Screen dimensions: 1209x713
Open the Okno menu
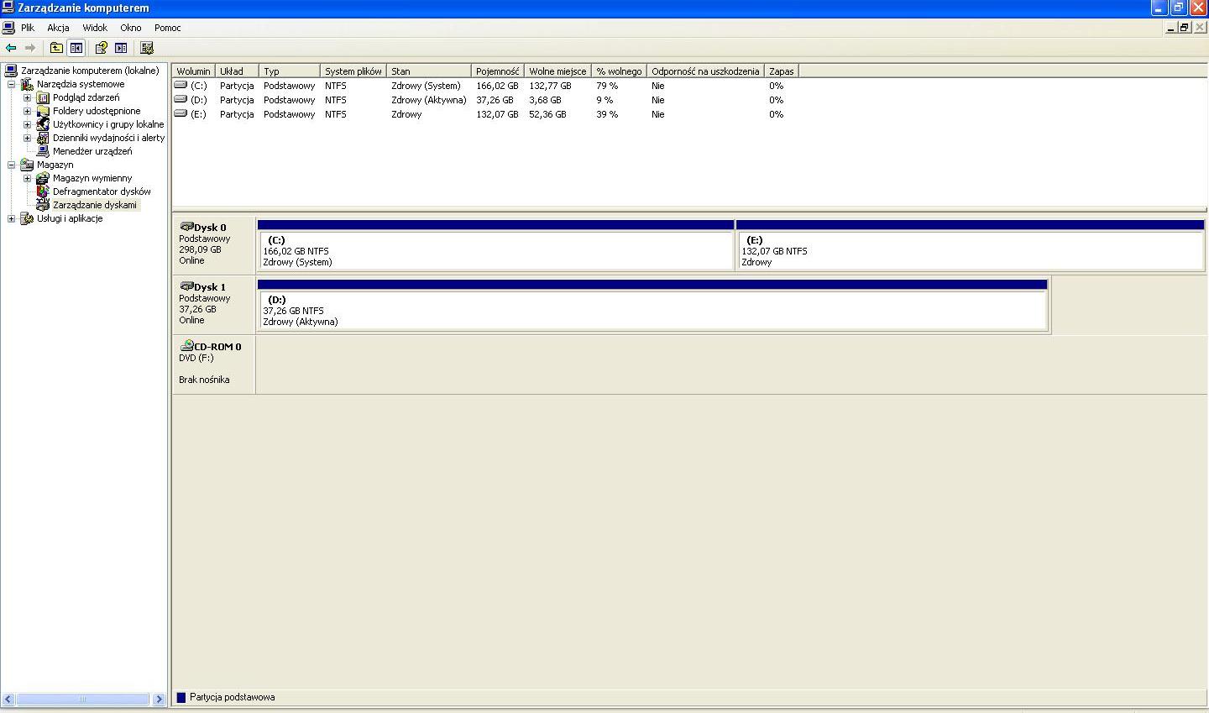(130, 28)
